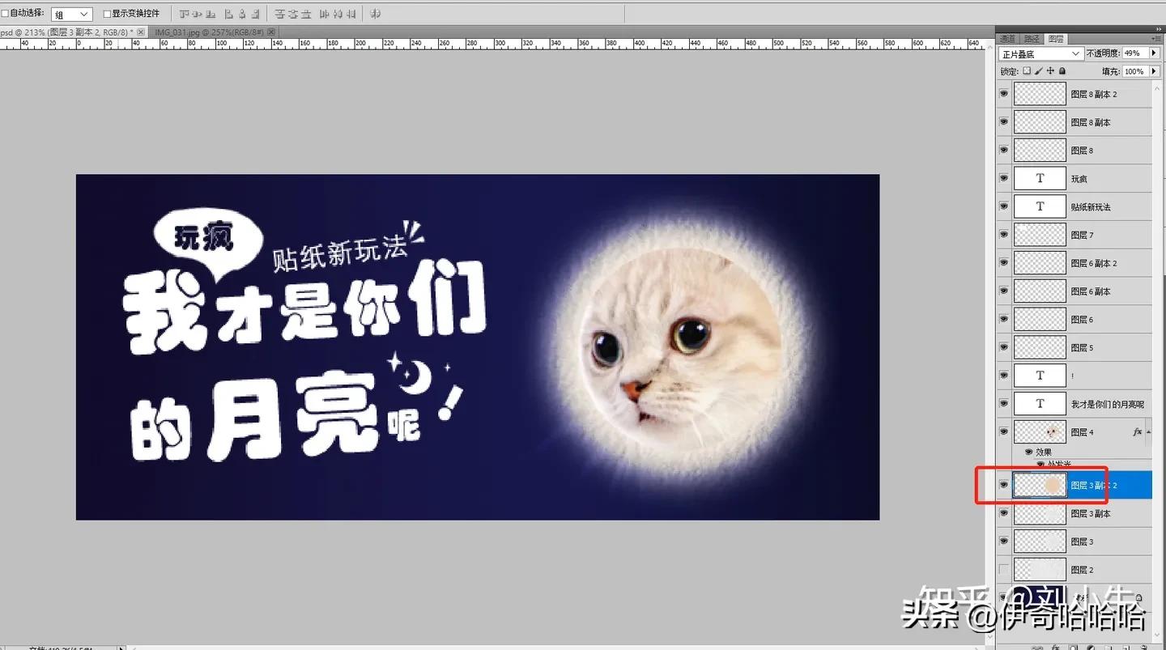
Task: Show the hidden 图层 2 layer
Action: point(1003,568)
